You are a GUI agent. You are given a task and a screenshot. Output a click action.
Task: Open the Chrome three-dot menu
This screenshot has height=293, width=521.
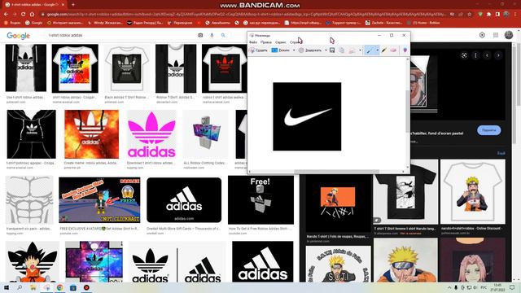515,15
